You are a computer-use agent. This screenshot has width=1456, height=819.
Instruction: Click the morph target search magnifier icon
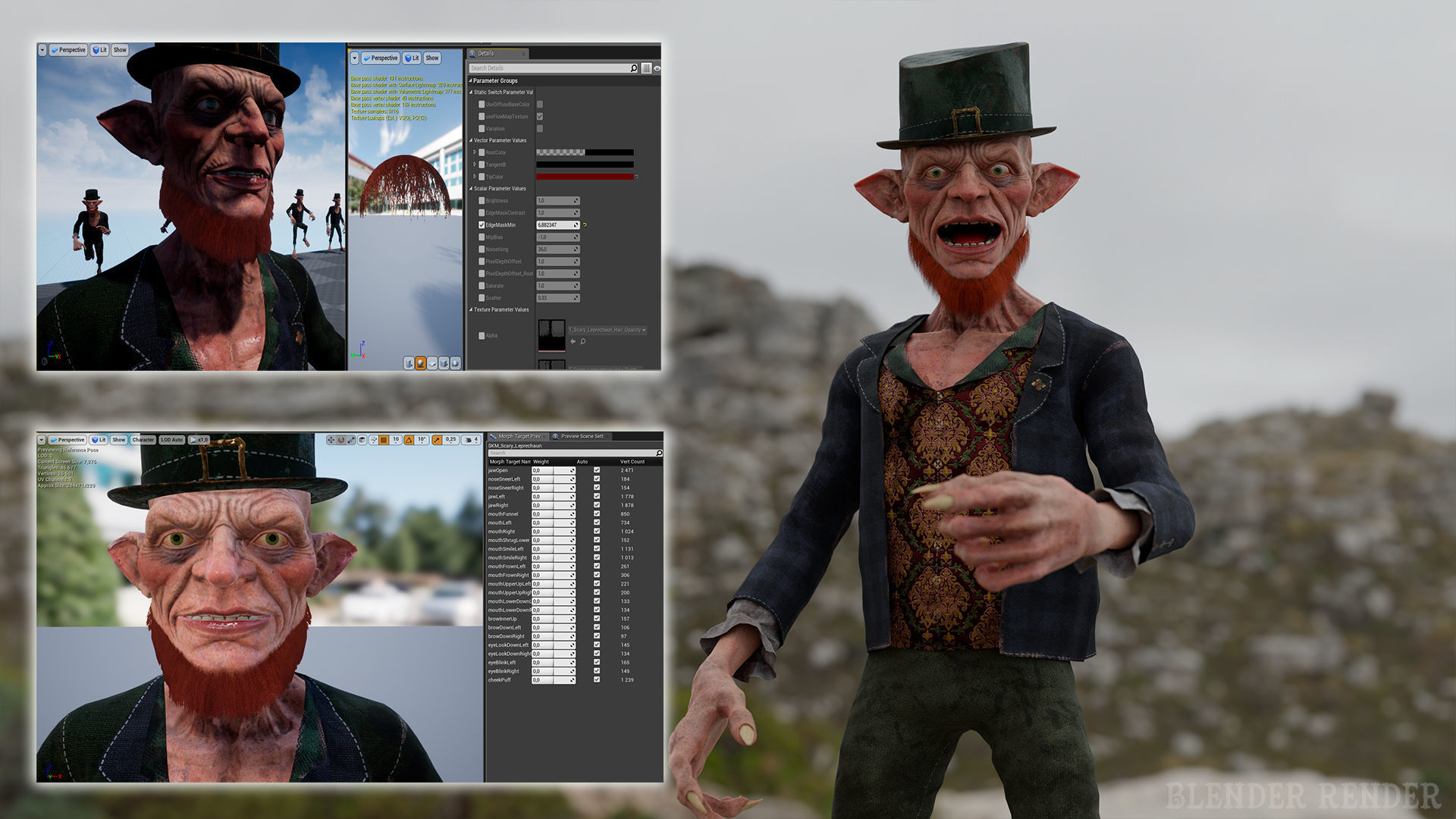tap(659, 453)
